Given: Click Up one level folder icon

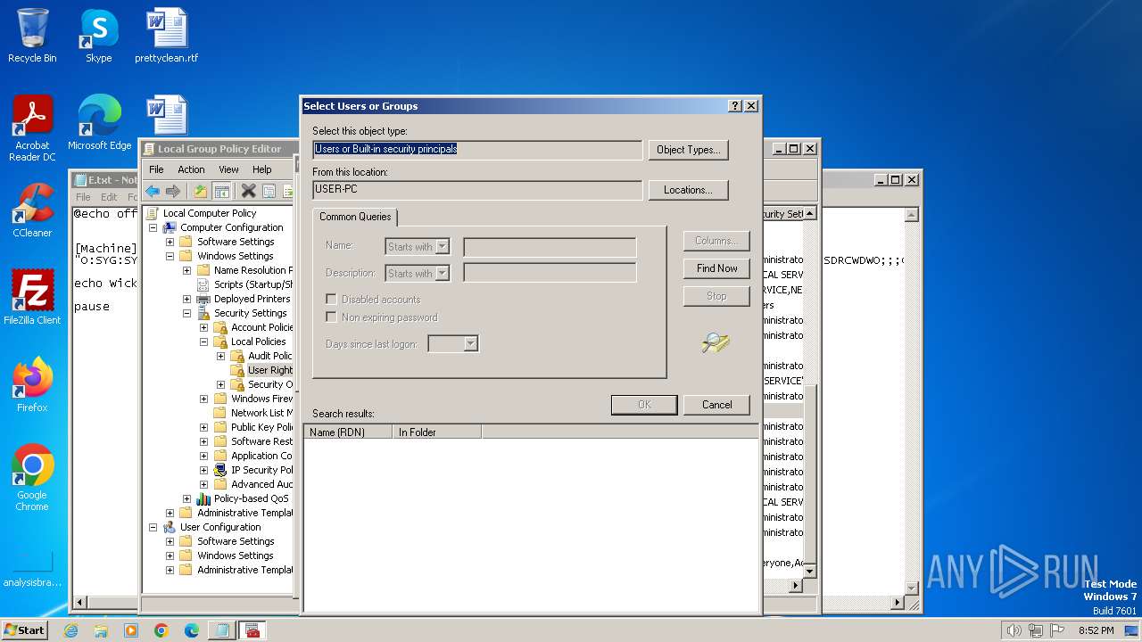Looking at the screenshot, I should point(201,191).
